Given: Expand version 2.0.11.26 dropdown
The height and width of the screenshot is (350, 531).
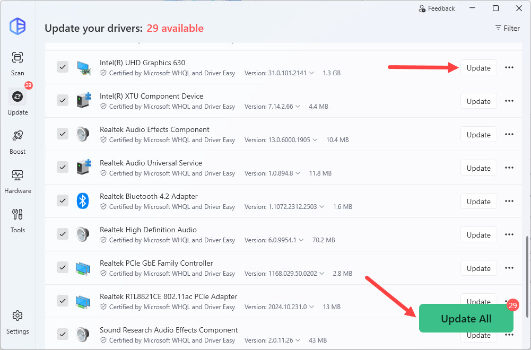Looking at the screenshot, I should coord(298,340).
